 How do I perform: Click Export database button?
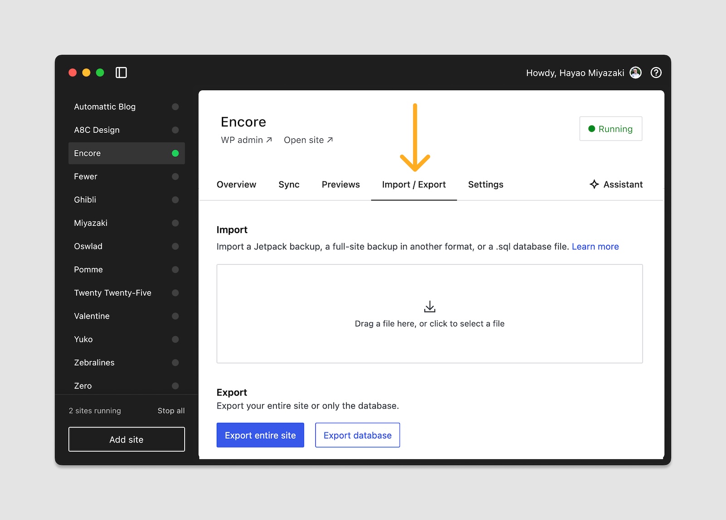point(358,435)
